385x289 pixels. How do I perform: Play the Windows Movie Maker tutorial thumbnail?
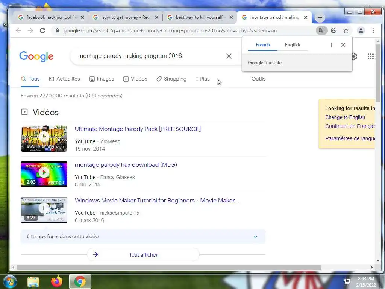click(44, 210)
